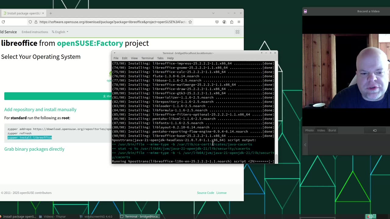Click the Embed instructions link
The height and width of the screenshot is (219, 390).
click(x=35, y=32)
